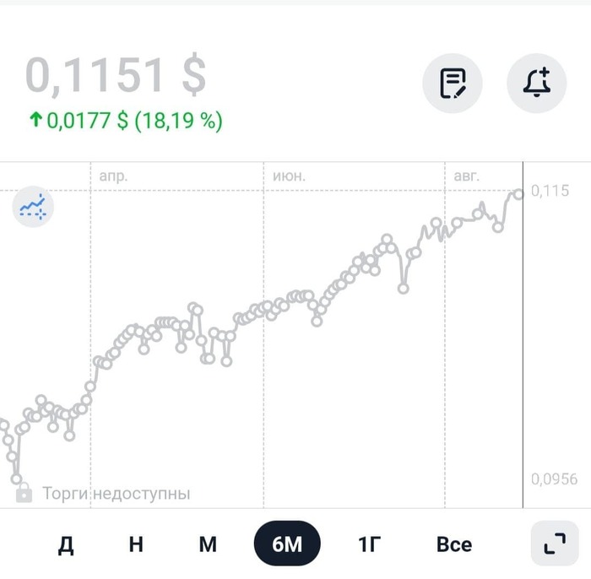Expand the chart to fullscreen
This screenshot has width=591, height=579.
point(555,544)
